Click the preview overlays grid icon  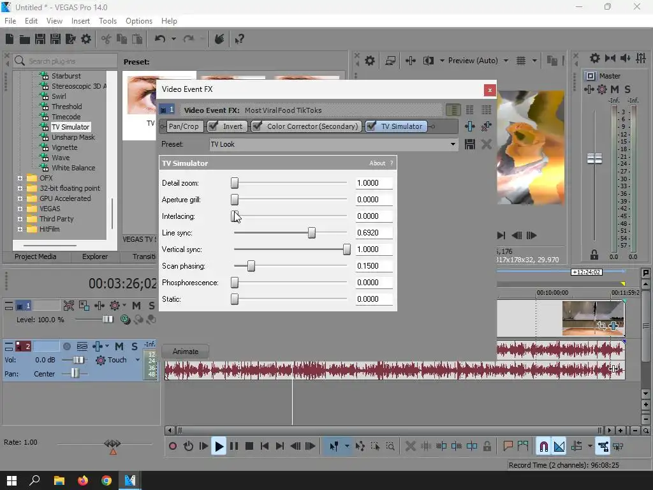pos(521,61)
